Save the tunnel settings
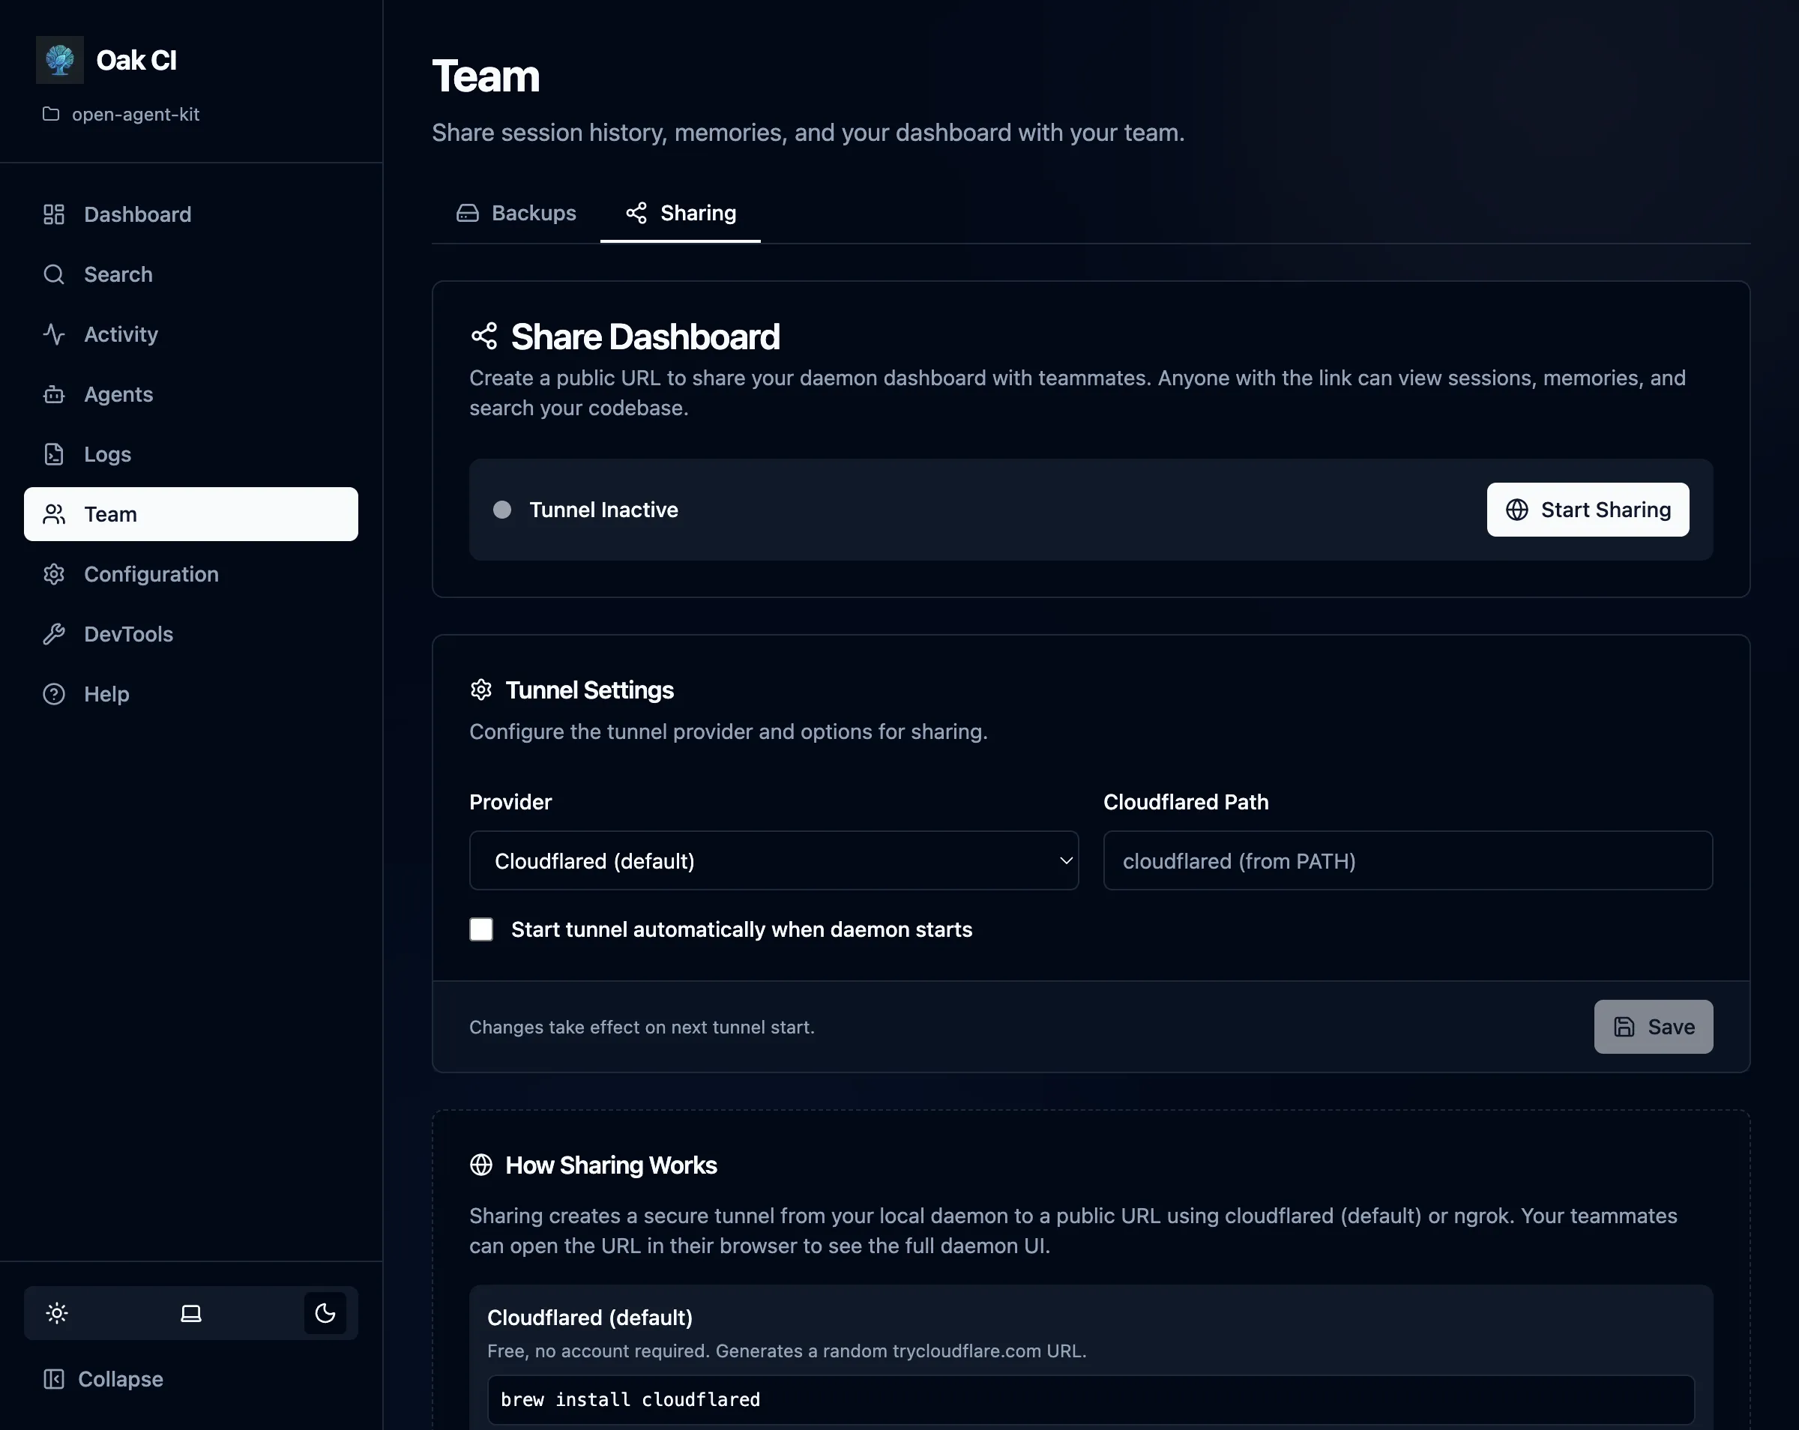 pos(1652,1027)
